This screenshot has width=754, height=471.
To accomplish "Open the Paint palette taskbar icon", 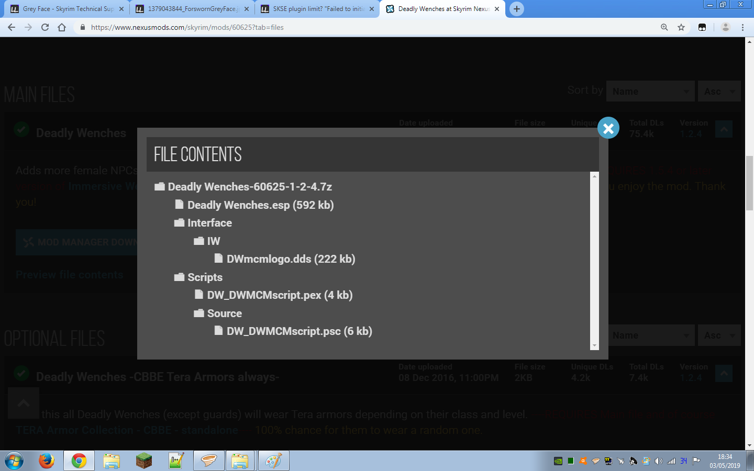I will tap(273, 461).
